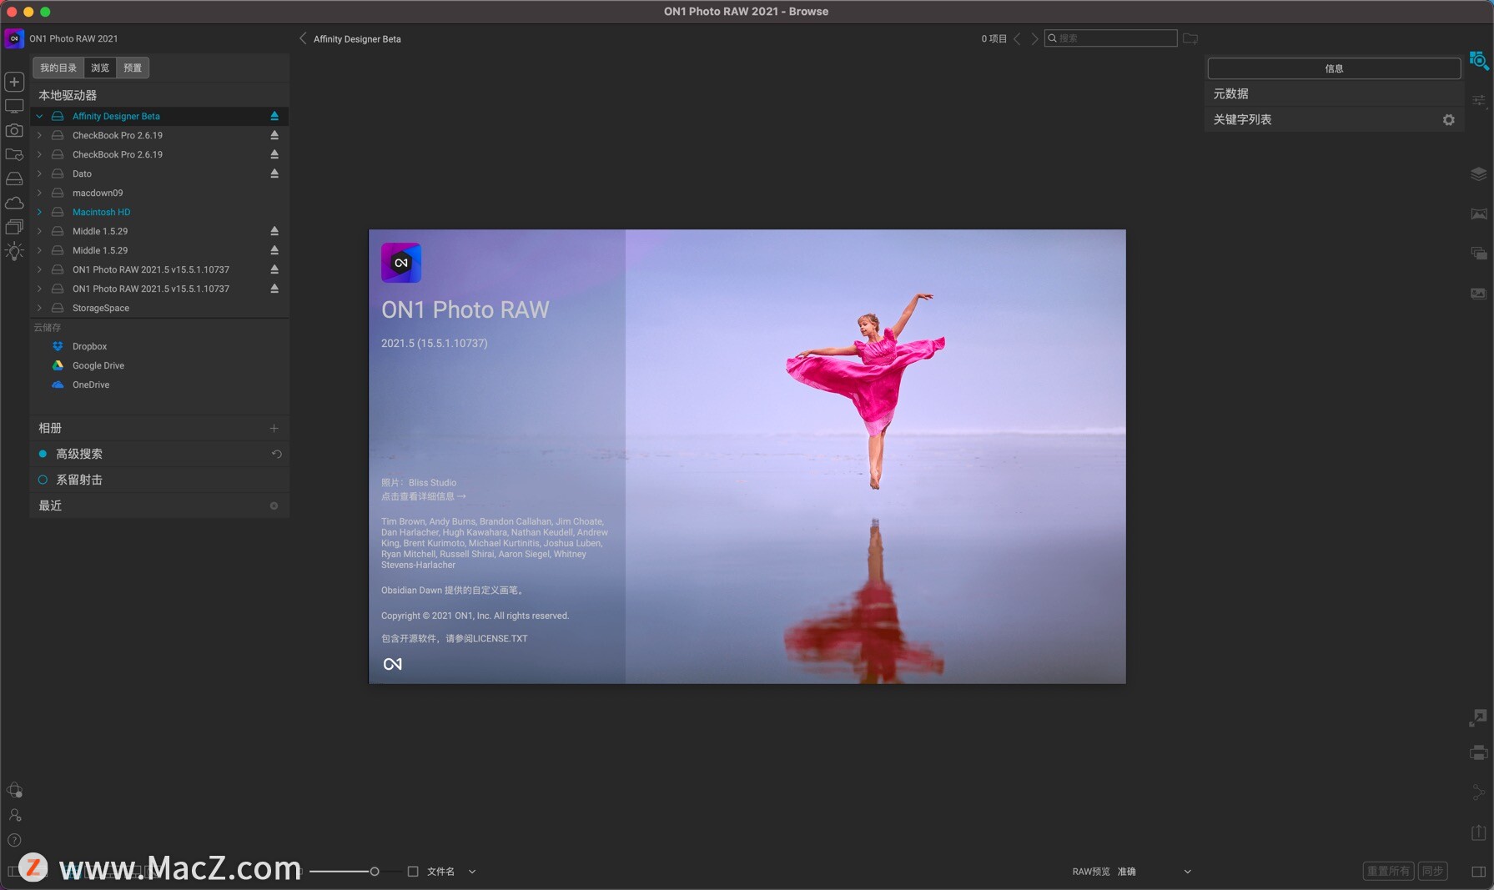This screenshot has width=1494, height=890.
Task: Open the 文件名 sort dropdown arrow
Action: click(x=472, y=872)
